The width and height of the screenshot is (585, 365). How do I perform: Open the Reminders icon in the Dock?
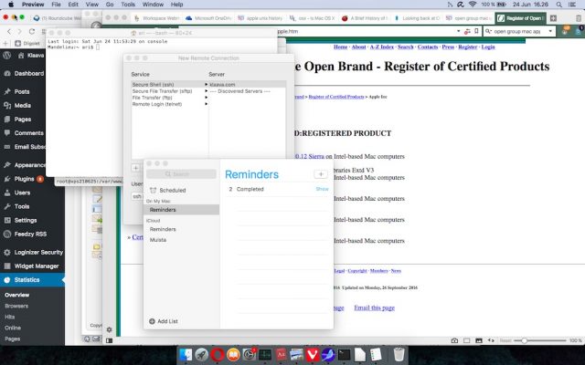click(376, 355)
